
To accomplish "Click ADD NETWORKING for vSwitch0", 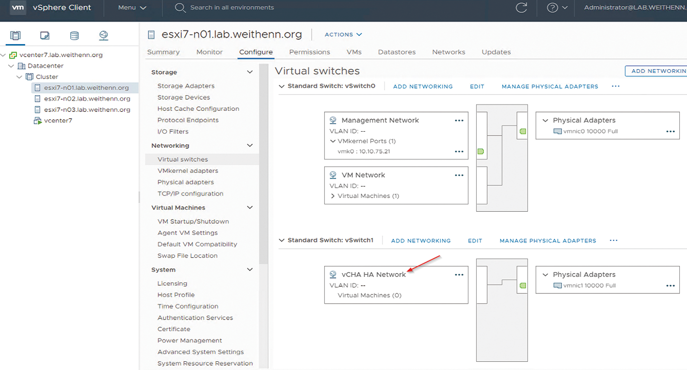I will (x=423, y=87).
